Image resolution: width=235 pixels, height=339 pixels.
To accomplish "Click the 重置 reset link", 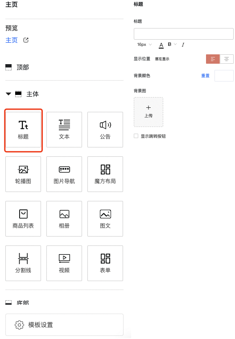I will [x=206, y=76].
